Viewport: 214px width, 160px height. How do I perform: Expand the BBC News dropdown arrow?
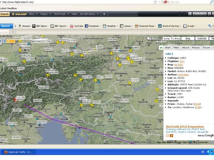pyautogui.click(x=48, y=26)
